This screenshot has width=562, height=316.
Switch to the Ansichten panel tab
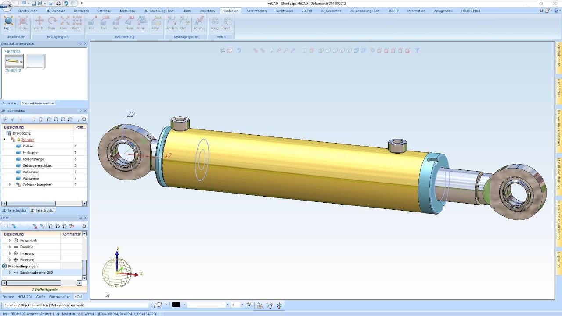click(10, 103)
